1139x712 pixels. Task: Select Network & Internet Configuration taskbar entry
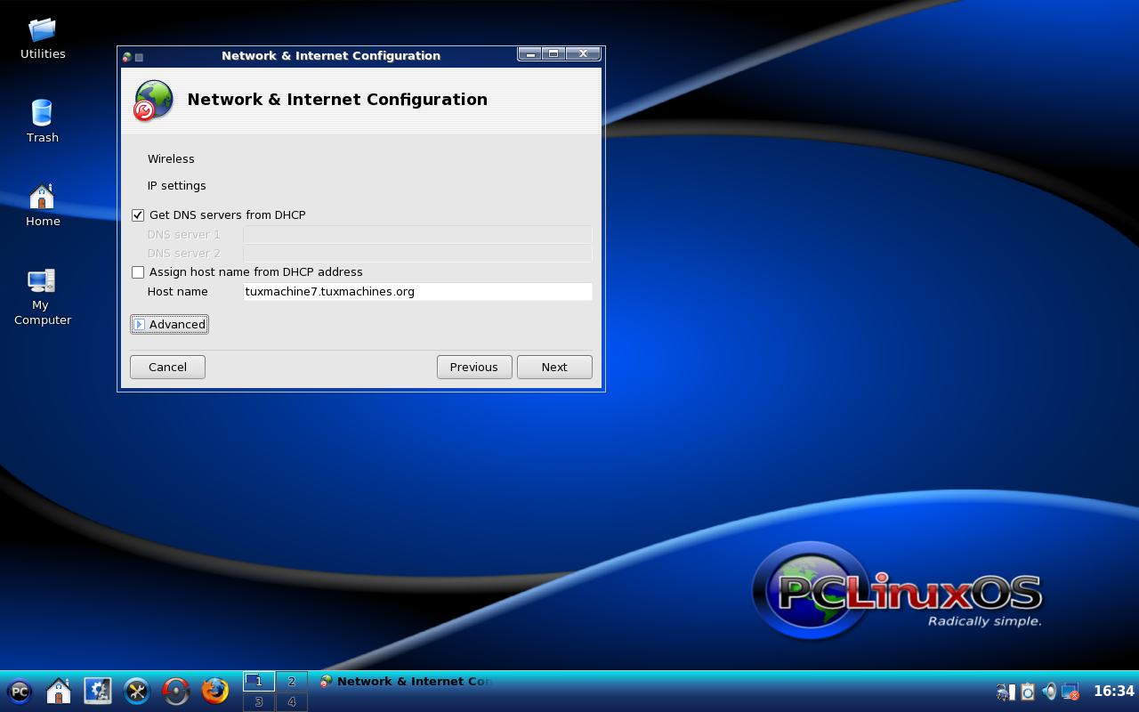(x=406, y=681)
